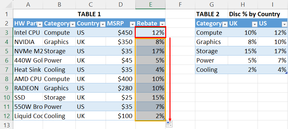Select column B header
Image resolution: width=288 pixels, height=129 pixels.
click(59, 5)
